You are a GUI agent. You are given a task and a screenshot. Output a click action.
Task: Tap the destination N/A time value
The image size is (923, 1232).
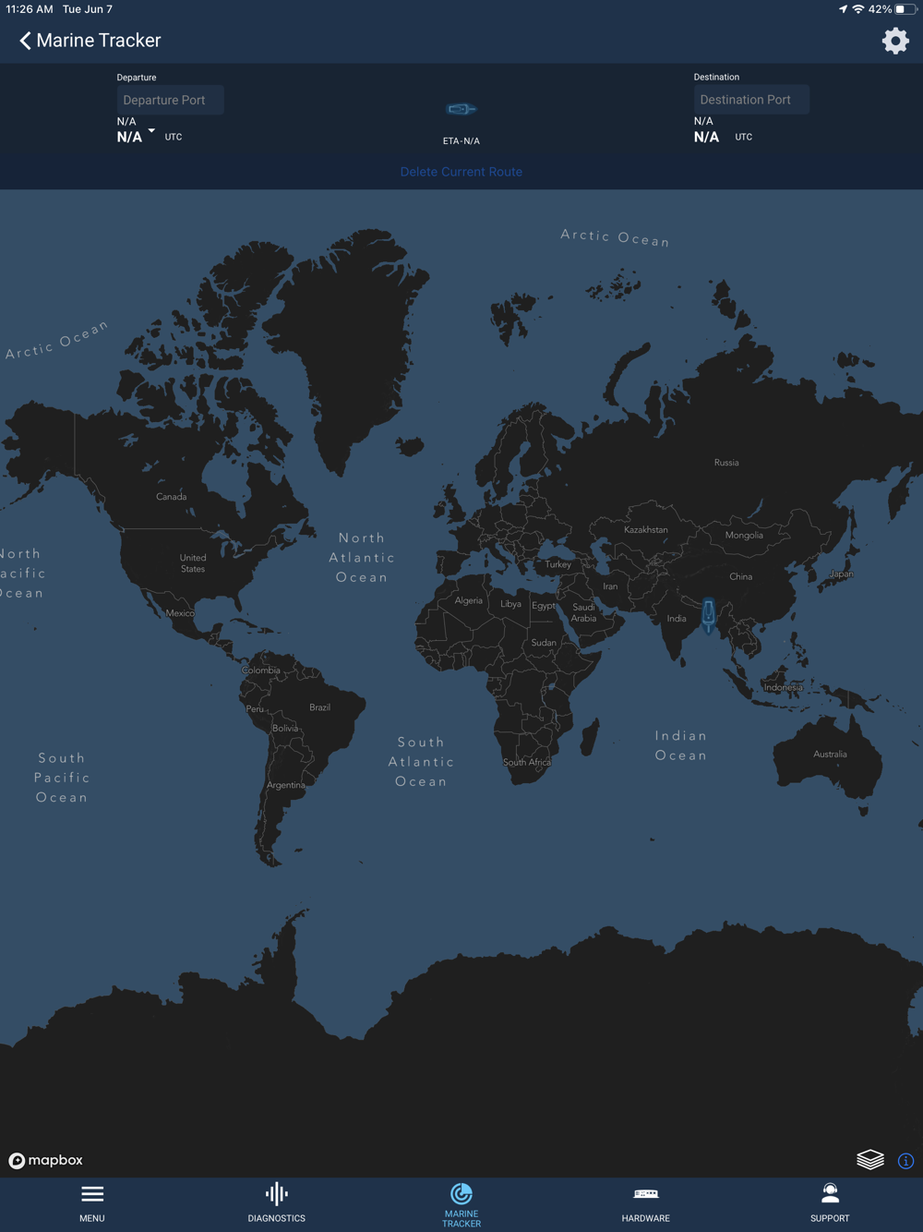pyautogui.click(x=706, y=137)
